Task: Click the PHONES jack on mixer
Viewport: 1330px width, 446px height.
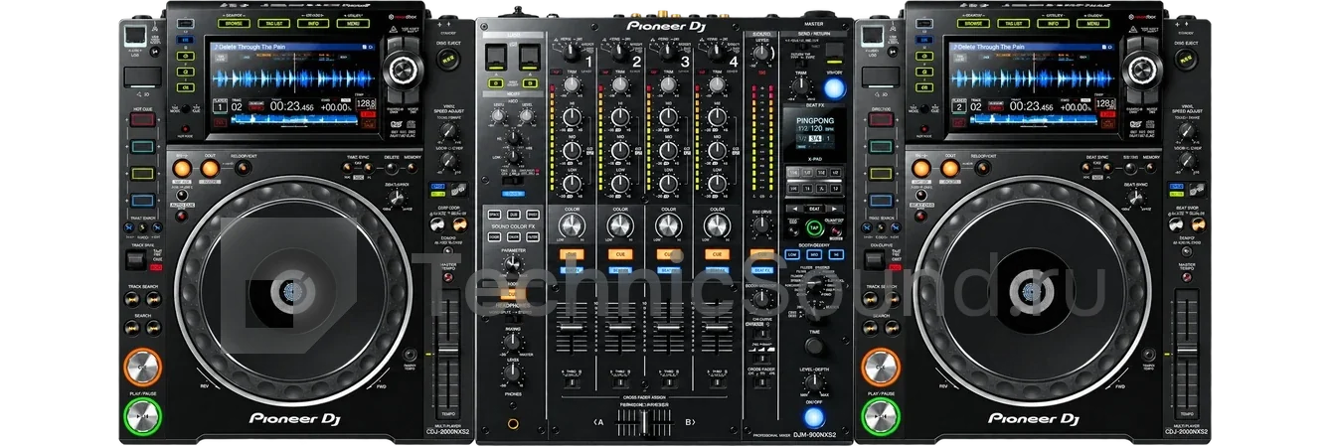Action: pos(513,424)
